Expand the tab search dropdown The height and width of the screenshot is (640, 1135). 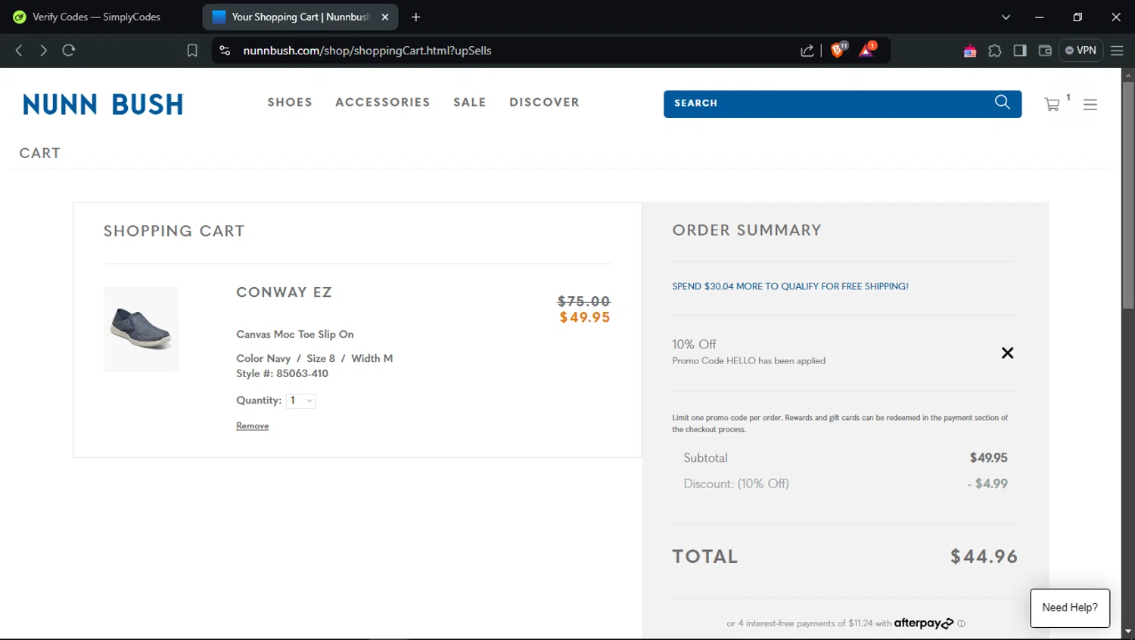[x=1006, y=17]
